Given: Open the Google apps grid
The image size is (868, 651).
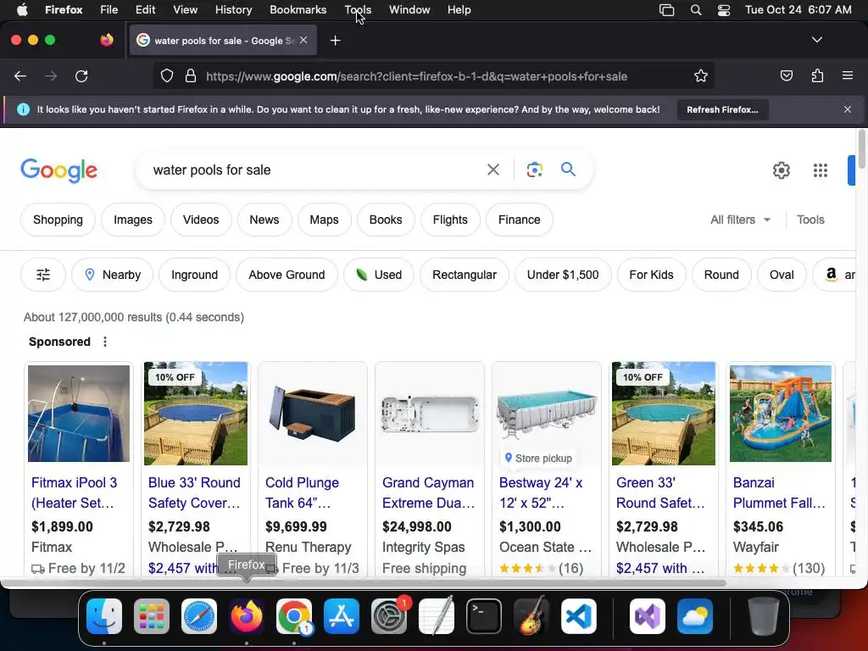Looking at the screenshot, I should click(821, 170).
